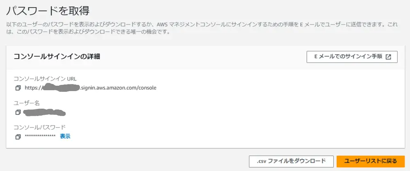Select the コンソールパスワード field label
The width and height of the screenshot is (410, 171).
point(39,127)
